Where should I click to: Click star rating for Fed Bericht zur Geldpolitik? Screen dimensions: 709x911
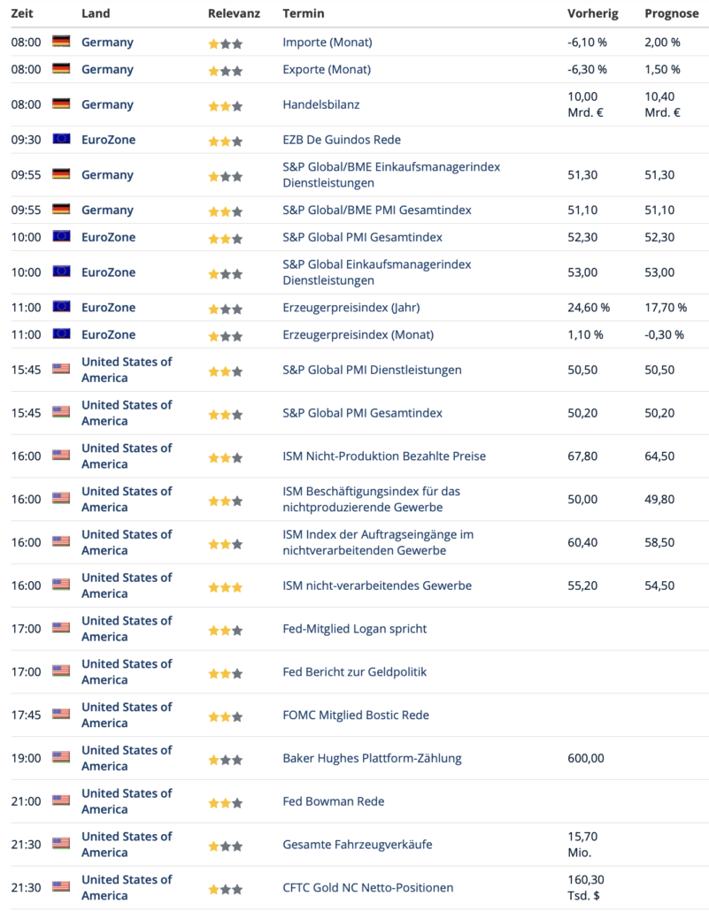click(x=225, y=672)
